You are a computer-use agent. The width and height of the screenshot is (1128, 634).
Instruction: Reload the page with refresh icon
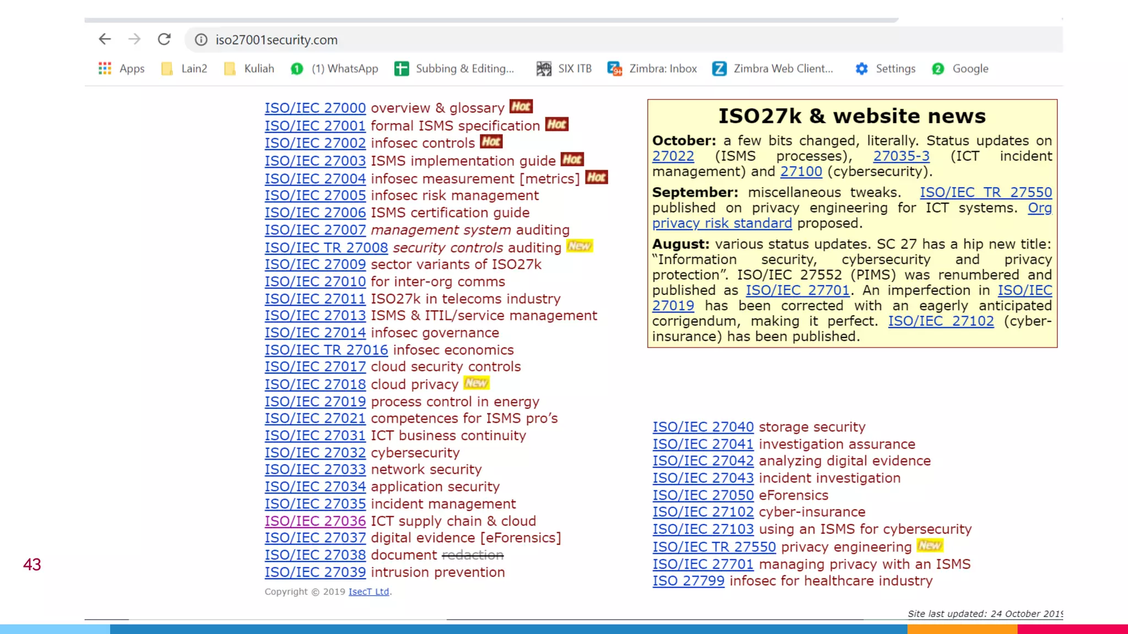[164, 39]
